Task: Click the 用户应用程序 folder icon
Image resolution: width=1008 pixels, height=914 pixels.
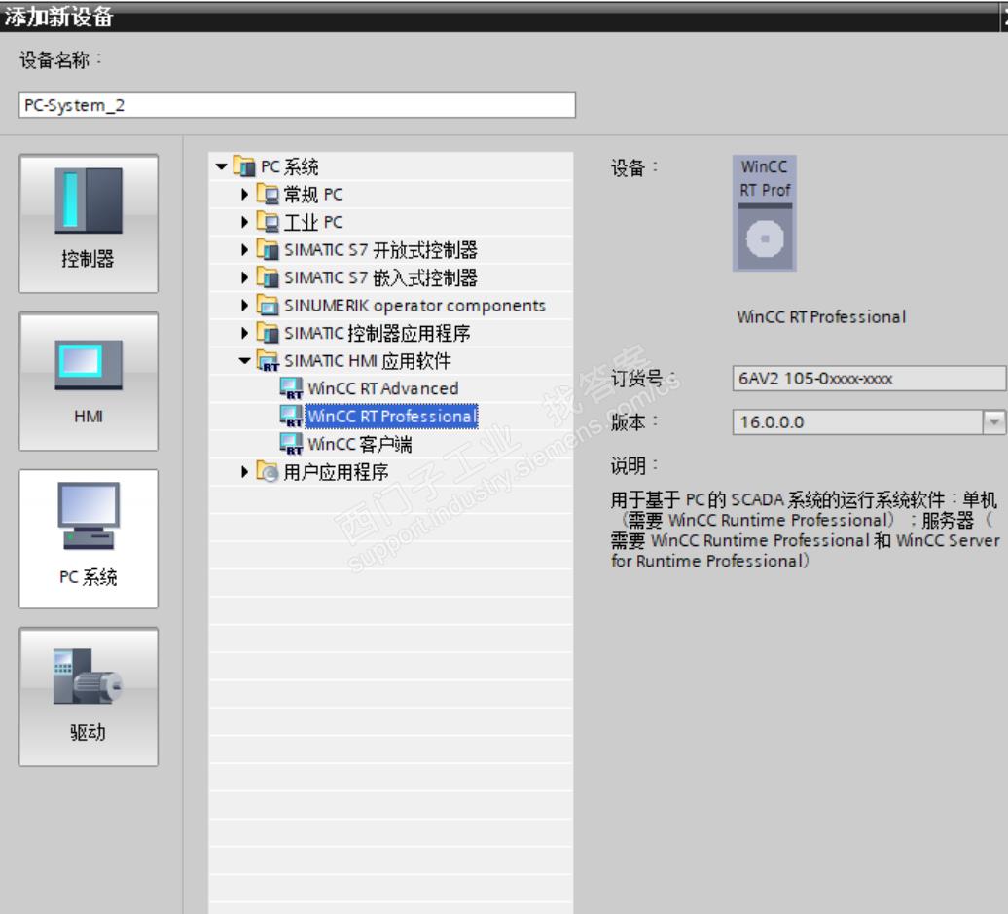Action: (268, 471)
